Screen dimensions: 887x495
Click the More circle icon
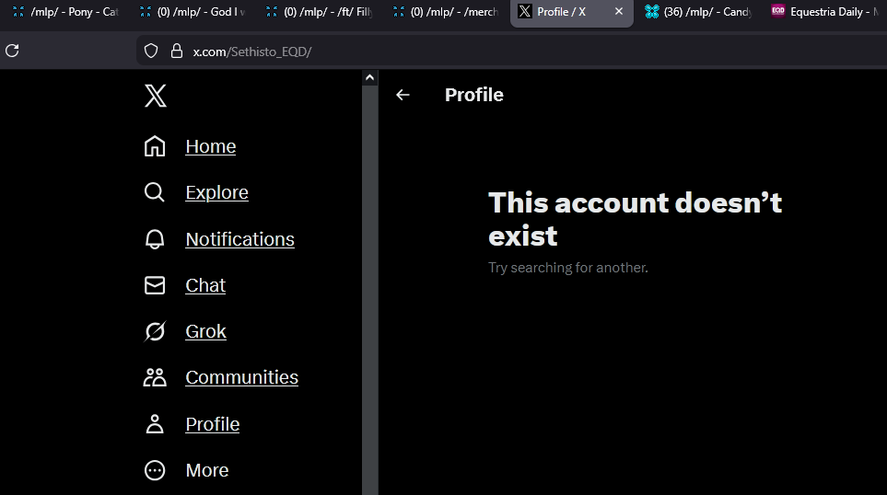tap(155, 470)
